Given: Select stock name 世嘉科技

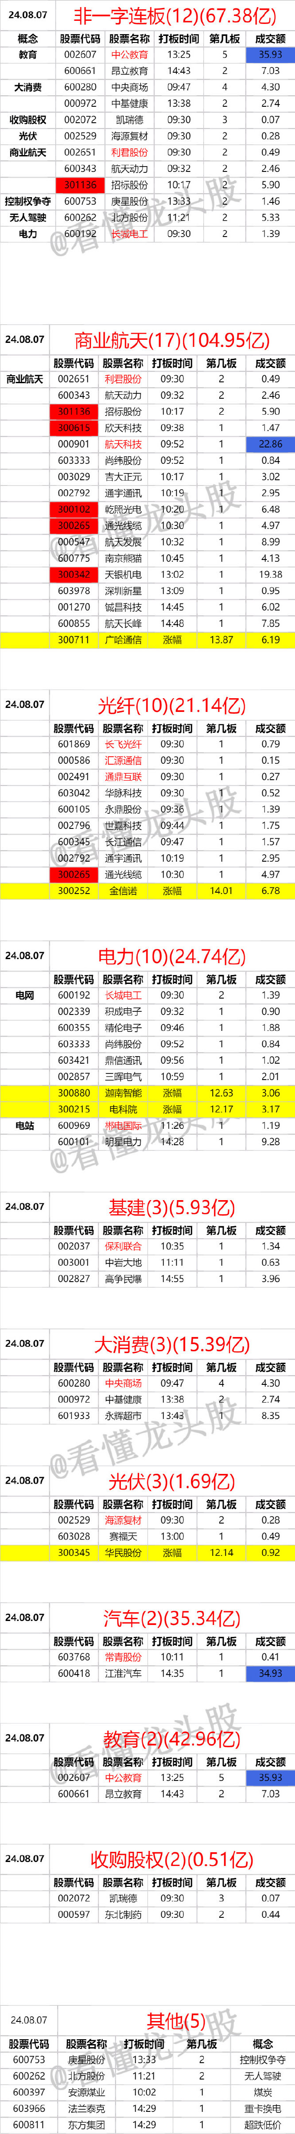Looking at the screenshot, I should (123, 825).
